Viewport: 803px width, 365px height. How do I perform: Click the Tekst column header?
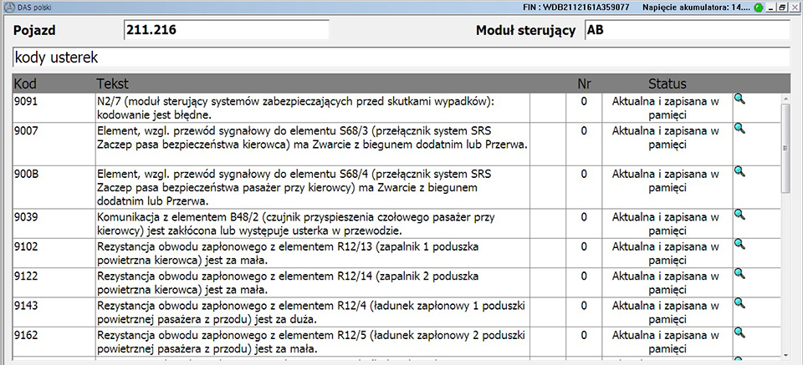point(112,83)
